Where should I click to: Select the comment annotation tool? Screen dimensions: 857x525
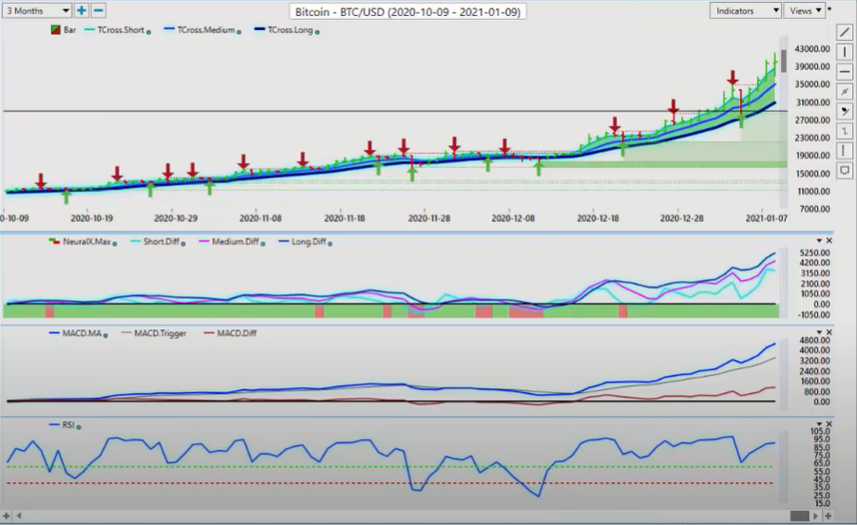pyautogui.click(x=845, y=171)
